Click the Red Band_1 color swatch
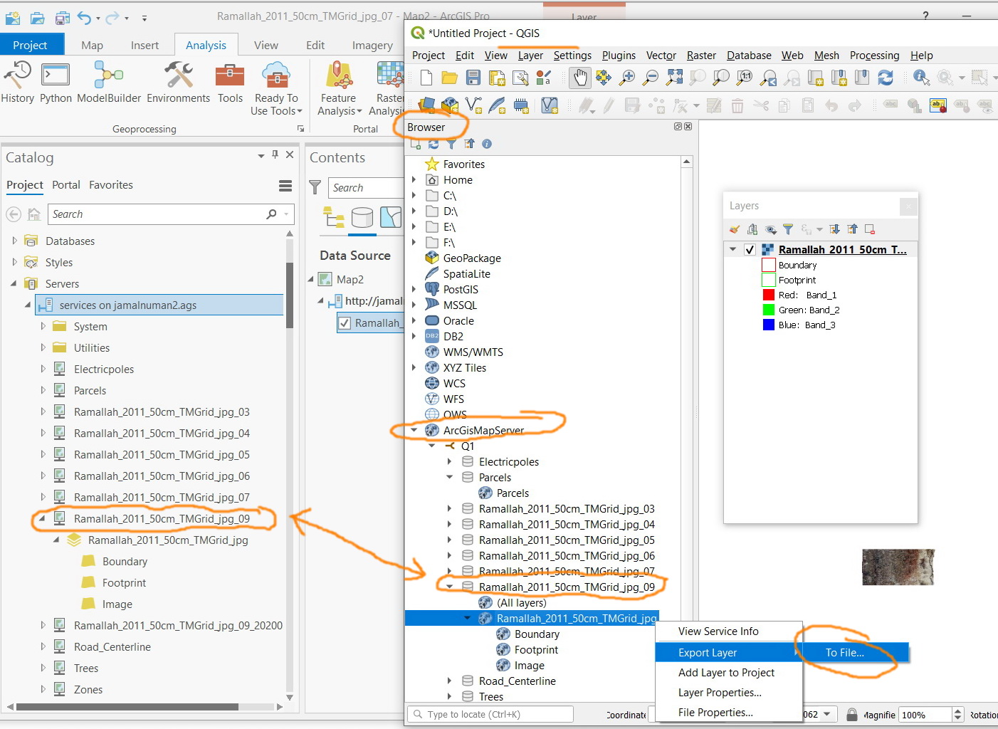998x729 pixels. [x=768, y=295]
